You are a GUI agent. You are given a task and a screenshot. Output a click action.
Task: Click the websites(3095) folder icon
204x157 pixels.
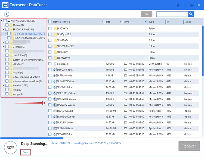[x=11, y=85]
